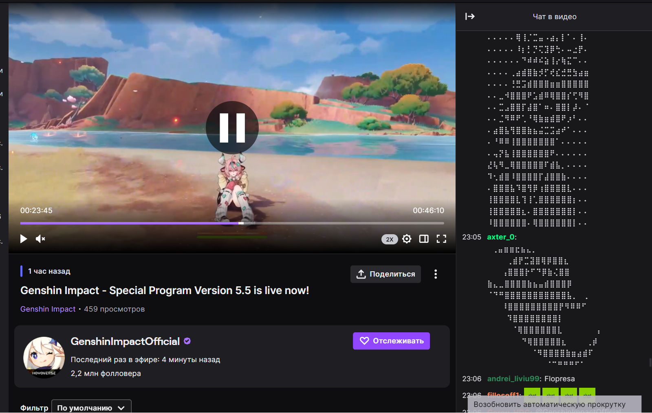Viewport: 652px width, 413px height.
Task: Click chat username andrei_liviu99
Action: click(513, 379)
